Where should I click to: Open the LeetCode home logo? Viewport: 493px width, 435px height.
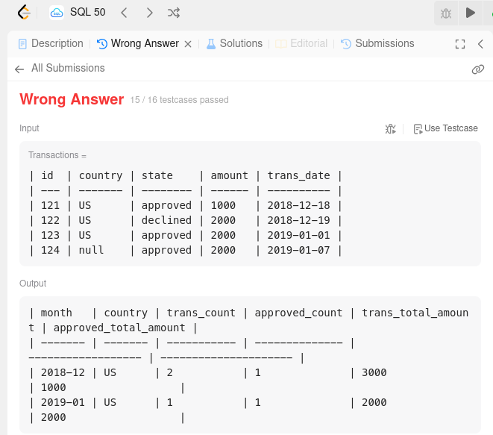coord(24,13)
